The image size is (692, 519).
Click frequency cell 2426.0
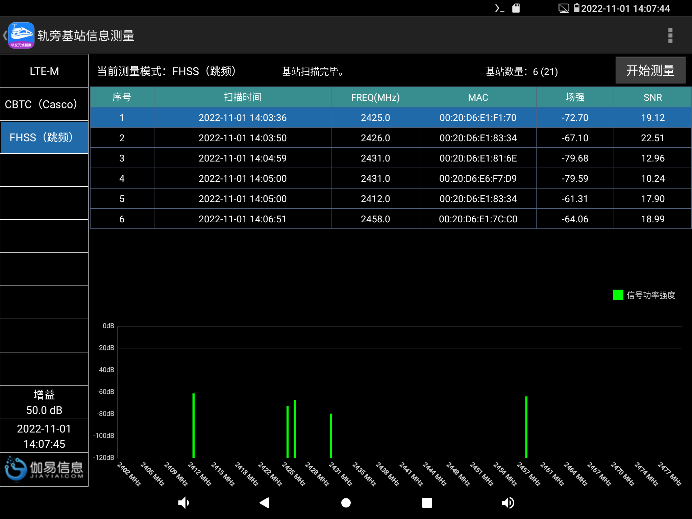click(x=375, y=138)
